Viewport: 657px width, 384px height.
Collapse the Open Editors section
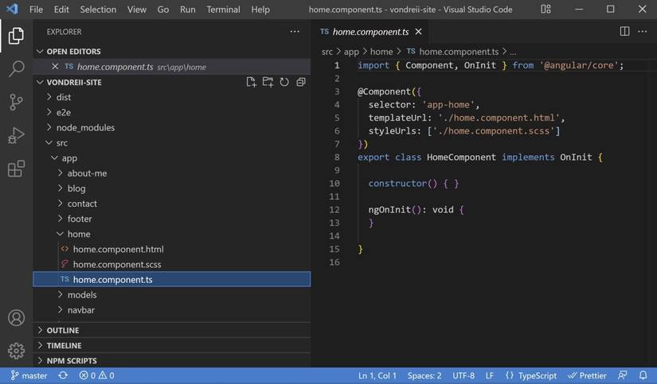pyautogui.click(x=172, y=51)
